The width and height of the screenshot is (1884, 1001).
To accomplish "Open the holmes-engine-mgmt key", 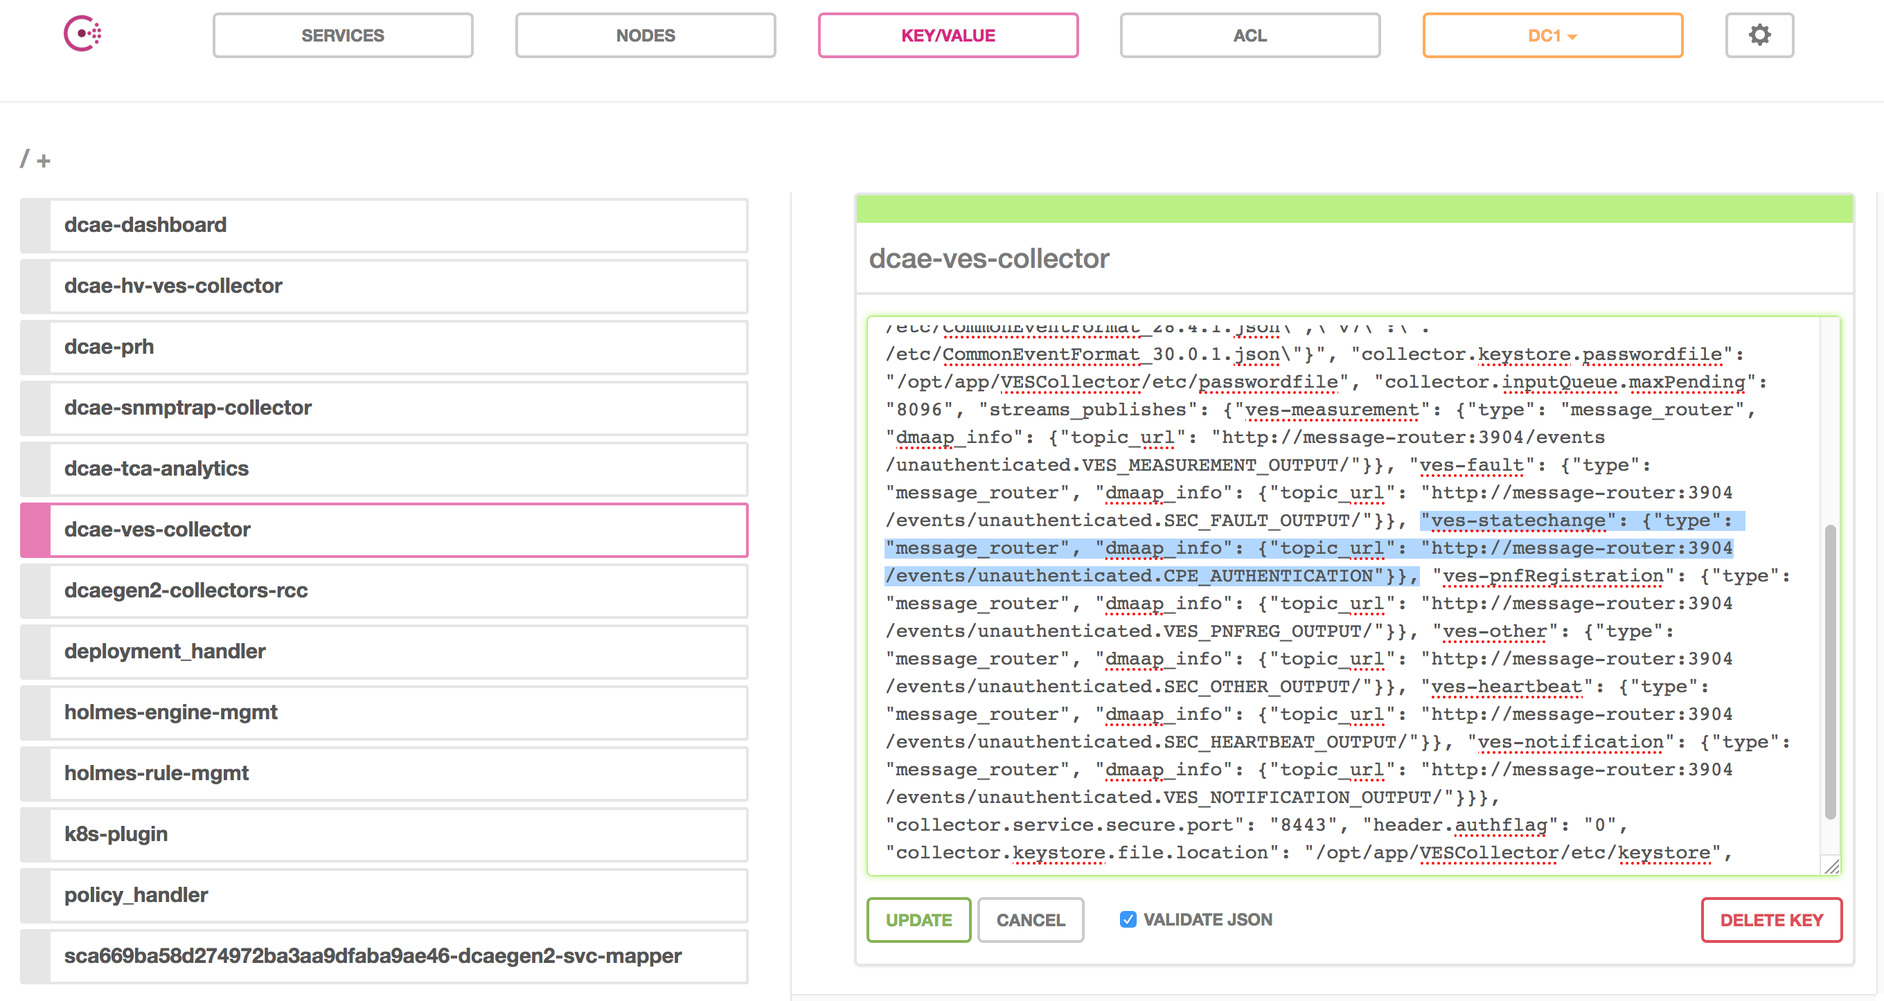I will 384,712.
